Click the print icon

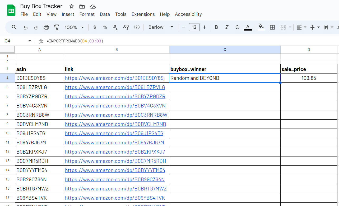click(46, 27)
